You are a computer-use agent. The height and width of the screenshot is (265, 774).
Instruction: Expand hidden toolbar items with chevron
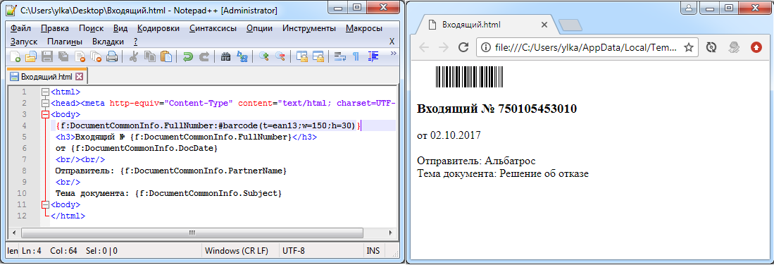[x=394, y=54]
